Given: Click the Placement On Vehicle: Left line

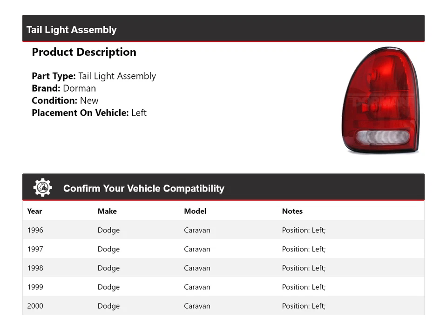Looking at the screenshot, I should click(89, 112).
